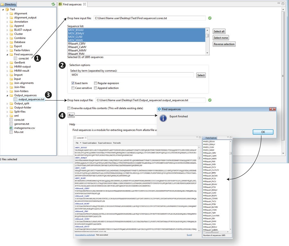
Task: Close the Find sequences tab
Action: point(84,4)
